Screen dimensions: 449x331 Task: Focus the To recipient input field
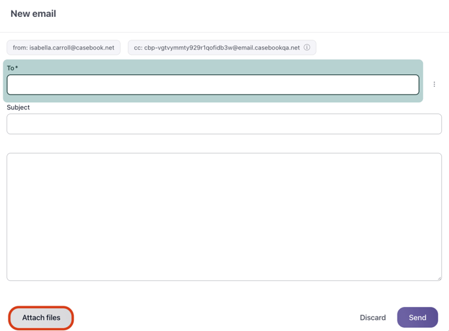click(213, 85)
